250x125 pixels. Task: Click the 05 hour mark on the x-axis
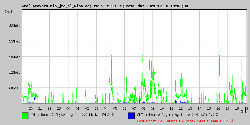[x=115, y=108]
